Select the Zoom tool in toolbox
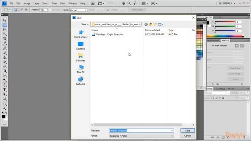The width and height of the screenshot is (251, 141). click(x=4, y=108)
